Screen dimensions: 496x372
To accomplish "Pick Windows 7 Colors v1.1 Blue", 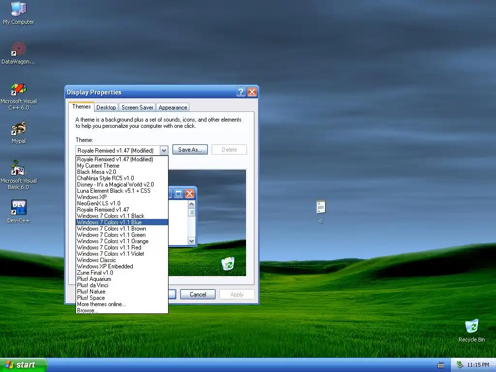I will [122, 222].
